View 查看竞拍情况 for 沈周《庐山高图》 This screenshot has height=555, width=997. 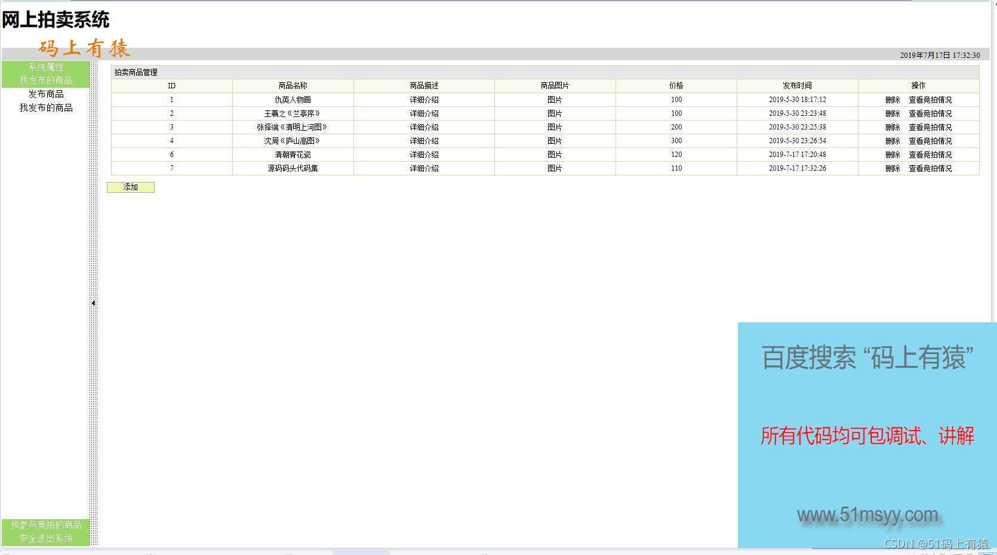(930, 141)
